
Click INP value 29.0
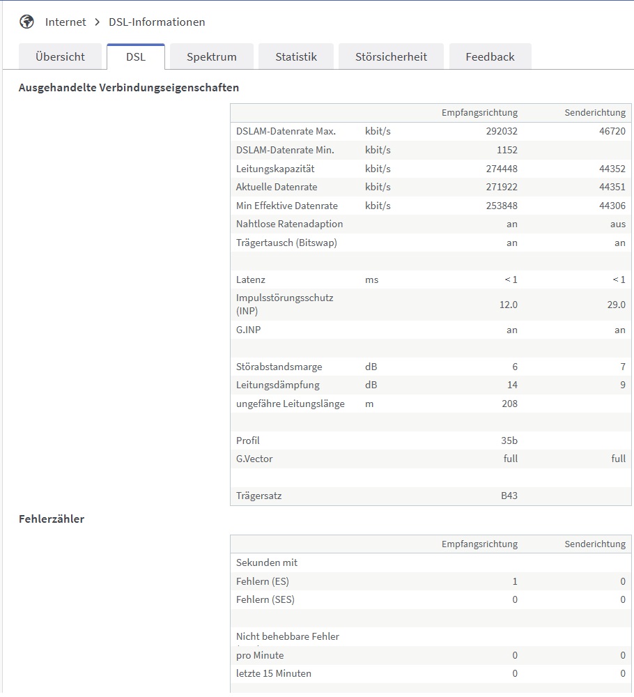tap(616, 305)
